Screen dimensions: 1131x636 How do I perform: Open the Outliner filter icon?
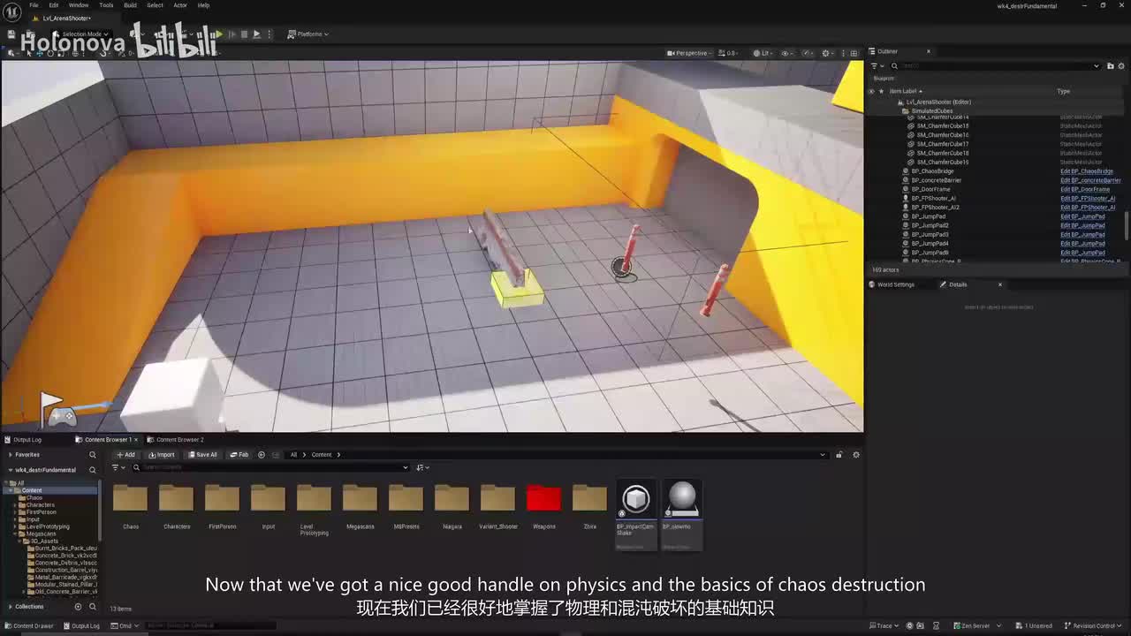[x=875, y=65]
